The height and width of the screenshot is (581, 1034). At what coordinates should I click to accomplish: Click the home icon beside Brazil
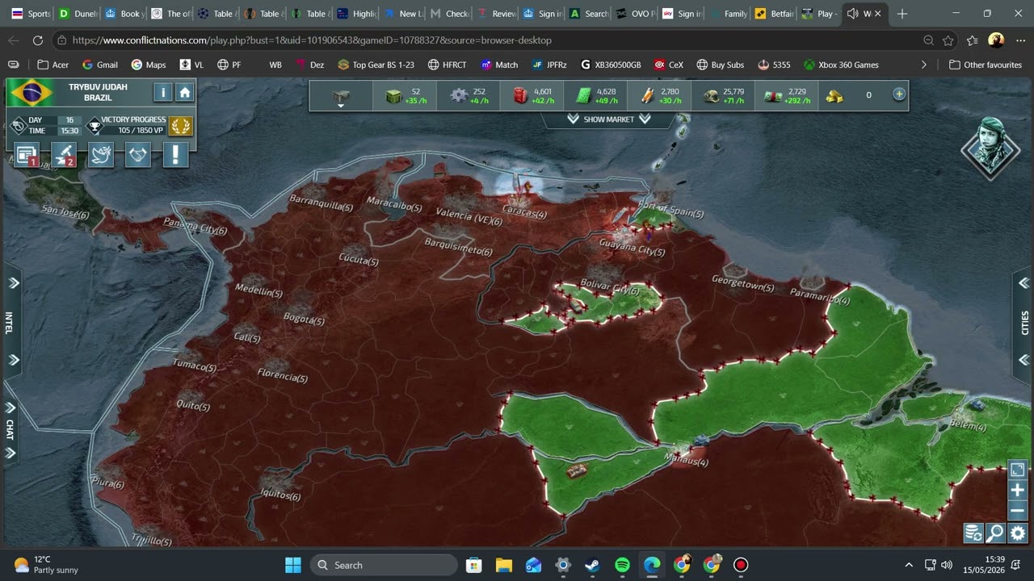coord(185,92)
